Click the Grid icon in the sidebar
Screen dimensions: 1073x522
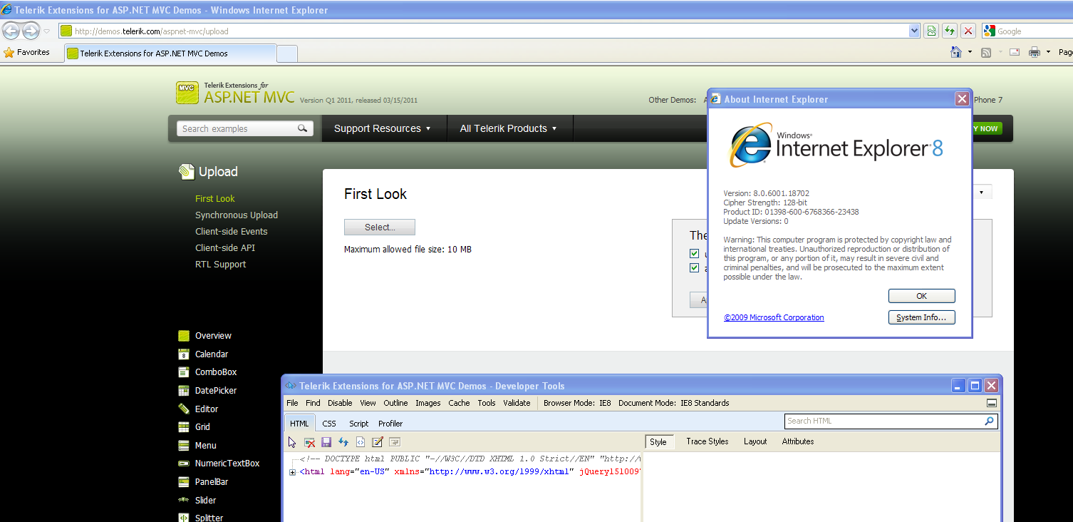coord(184,427)
